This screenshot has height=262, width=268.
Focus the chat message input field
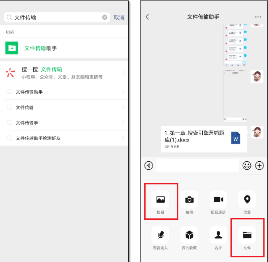click(198, 165)
